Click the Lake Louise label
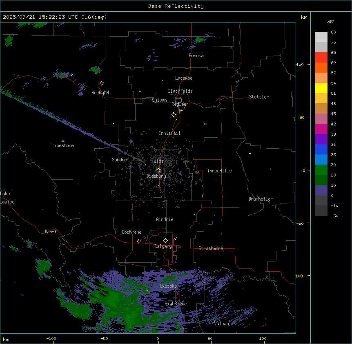 7,198
